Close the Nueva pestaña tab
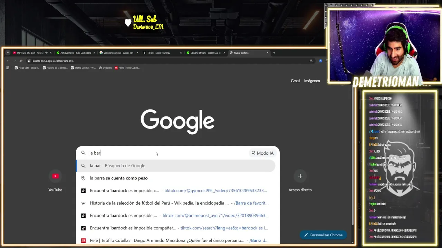This screenshot has height=248, width=442. (x=268, y=53)
